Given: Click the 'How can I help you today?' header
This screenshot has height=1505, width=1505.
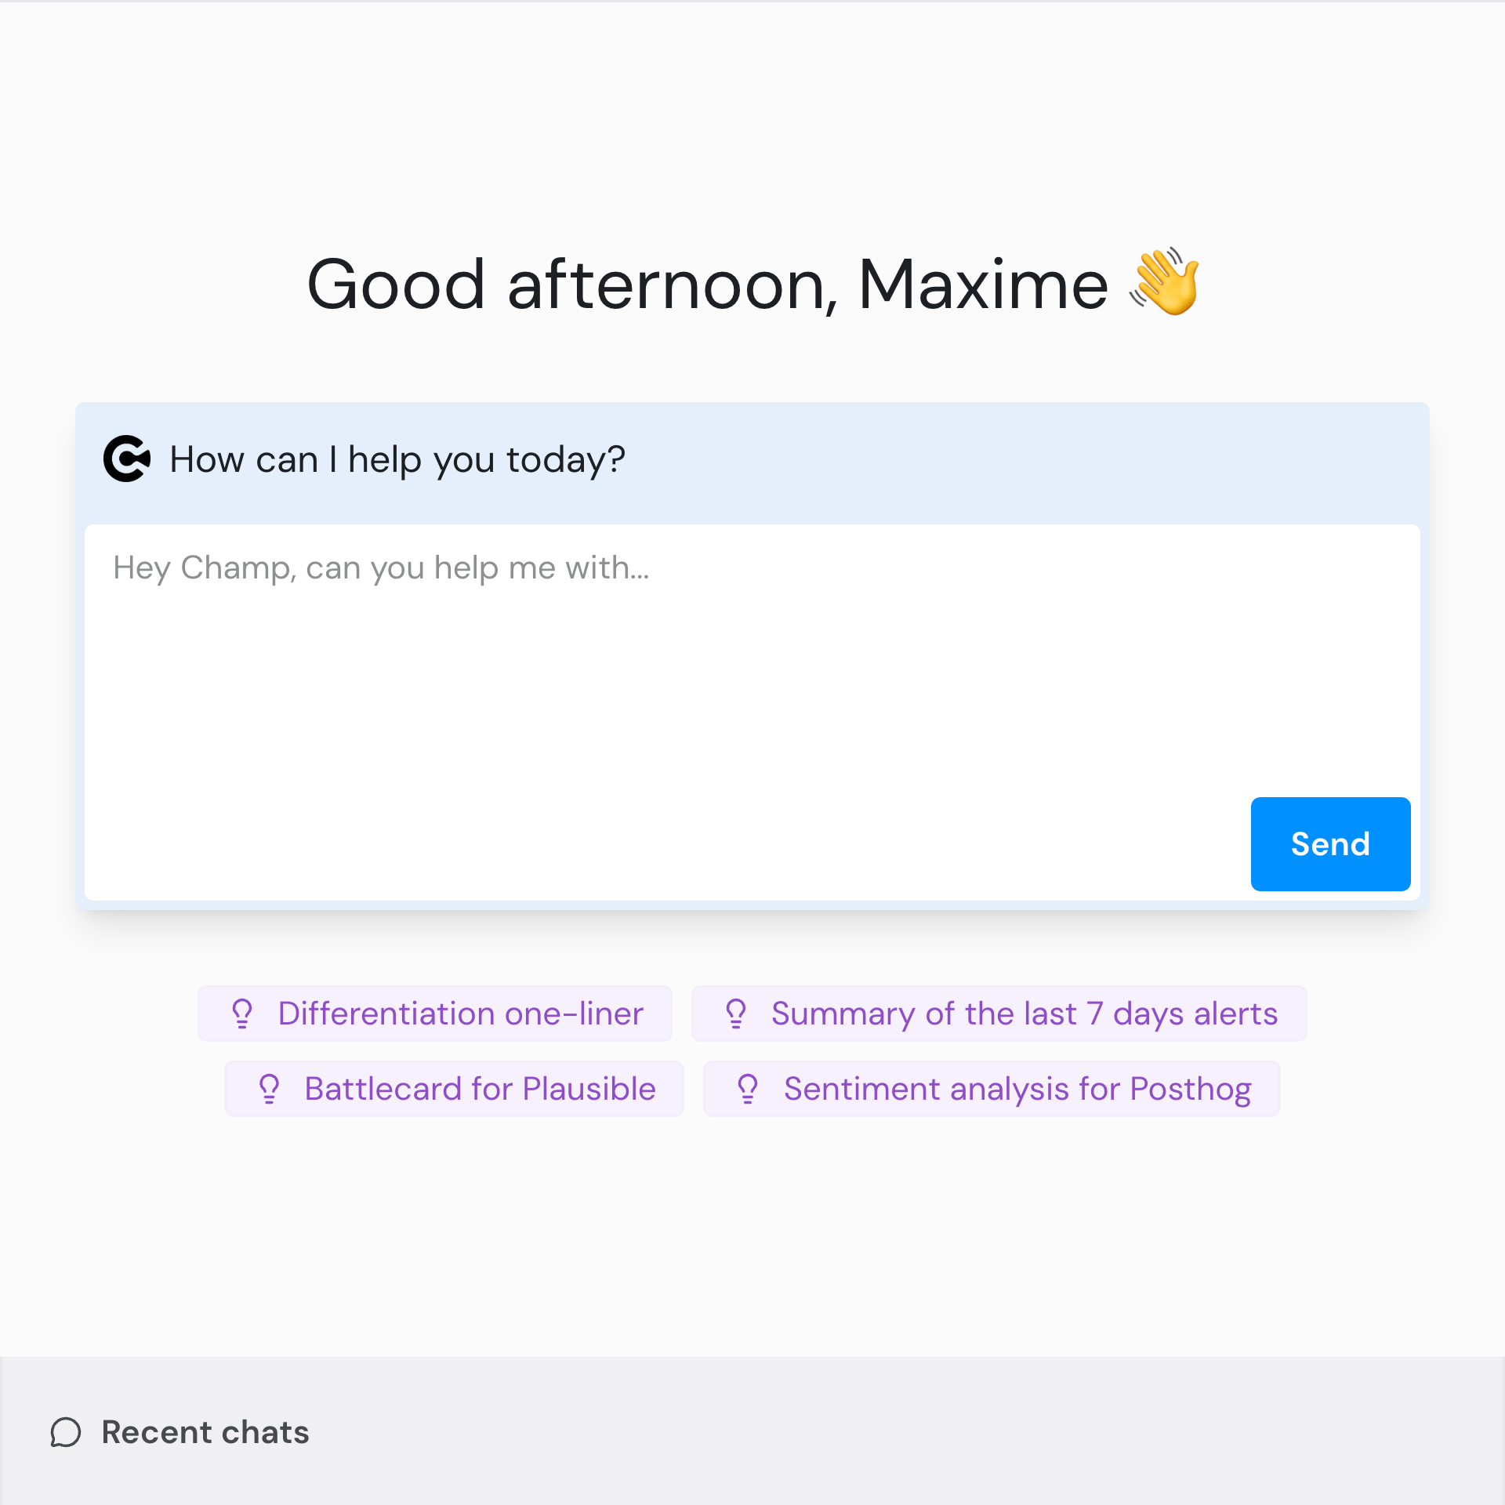Looking at the screenshot, I should (x=397, y=459).
